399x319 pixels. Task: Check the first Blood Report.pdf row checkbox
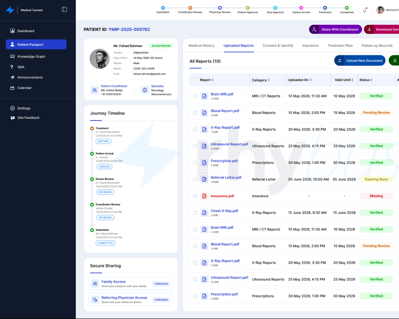[x=195, y=113]
